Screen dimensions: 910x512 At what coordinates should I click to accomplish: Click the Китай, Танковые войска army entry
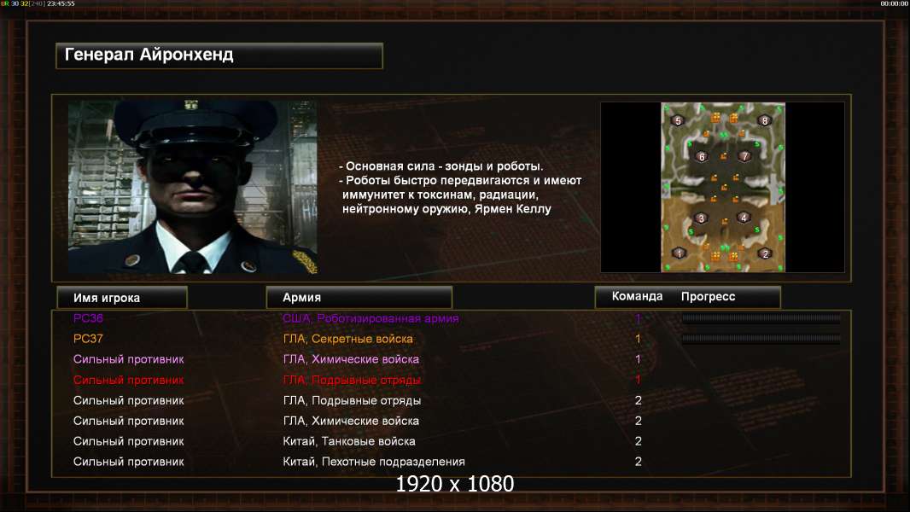(349, 441)
